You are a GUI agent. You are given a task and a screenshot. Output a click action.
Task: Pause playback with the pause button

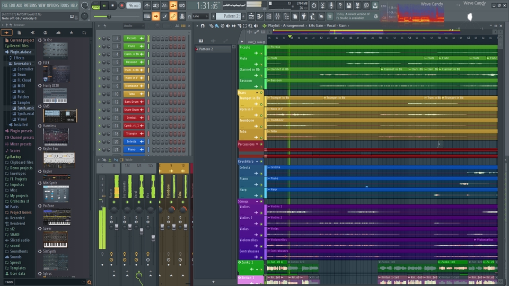(104, 5)
